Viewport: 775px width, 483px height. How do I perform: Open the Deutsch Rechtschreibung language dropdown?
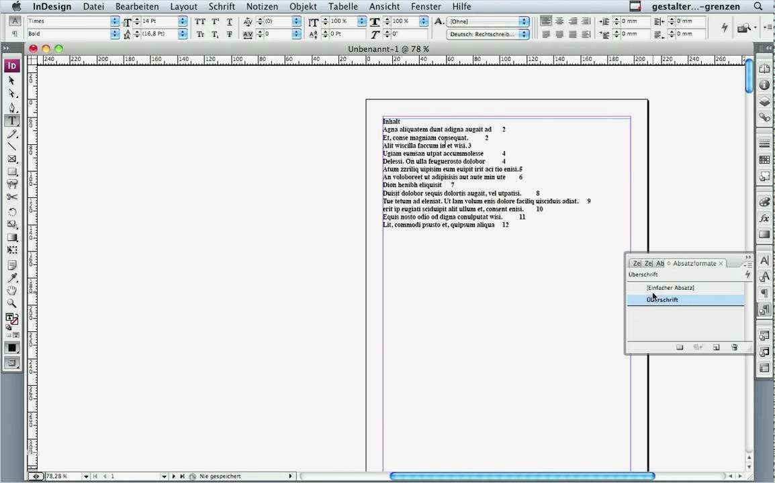[x=524, y=34]
